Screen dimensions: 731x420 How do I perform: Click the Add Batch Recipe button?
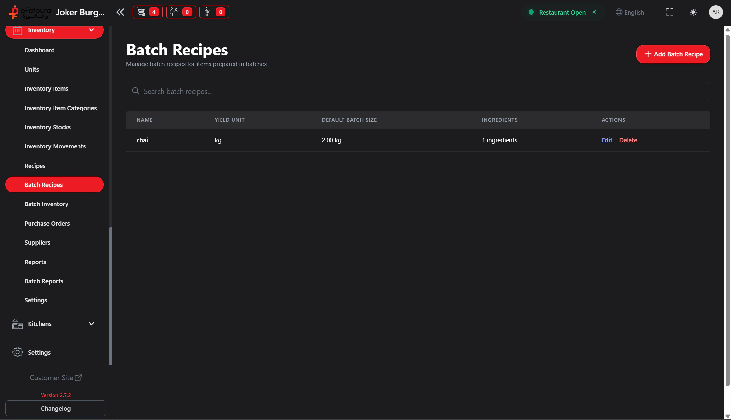[673, 54]
